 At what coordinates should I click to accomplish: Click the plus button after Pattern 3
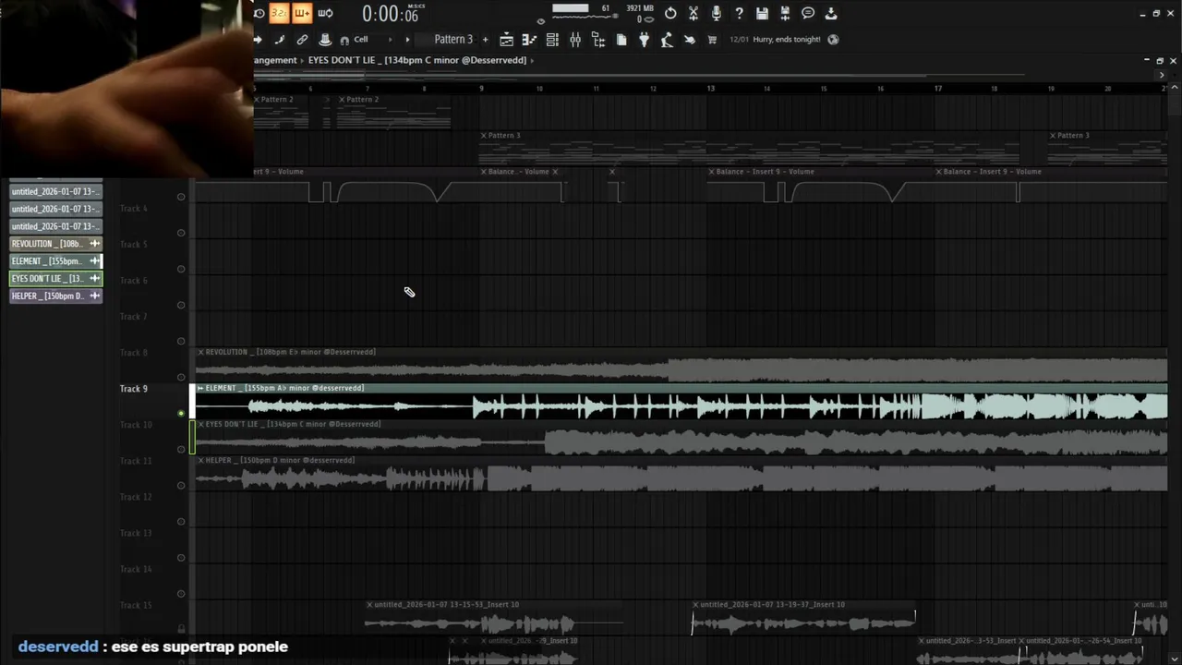tap(485, 40)
